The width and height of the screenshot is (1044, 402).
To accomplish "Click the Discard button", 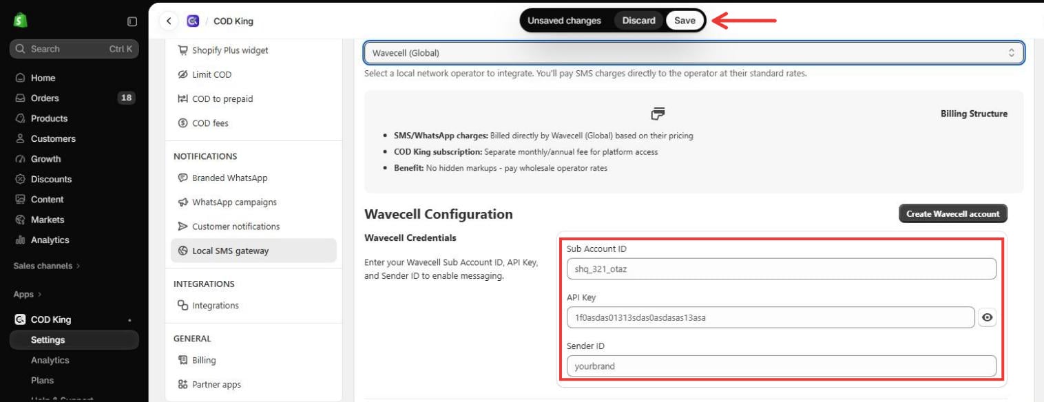I will pyautogui.click(x=639, y=21).
